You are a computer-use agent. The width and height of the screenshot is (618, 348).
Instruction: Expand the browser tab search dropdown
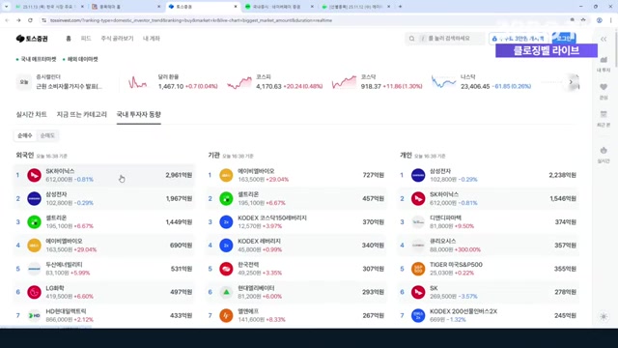7,7
